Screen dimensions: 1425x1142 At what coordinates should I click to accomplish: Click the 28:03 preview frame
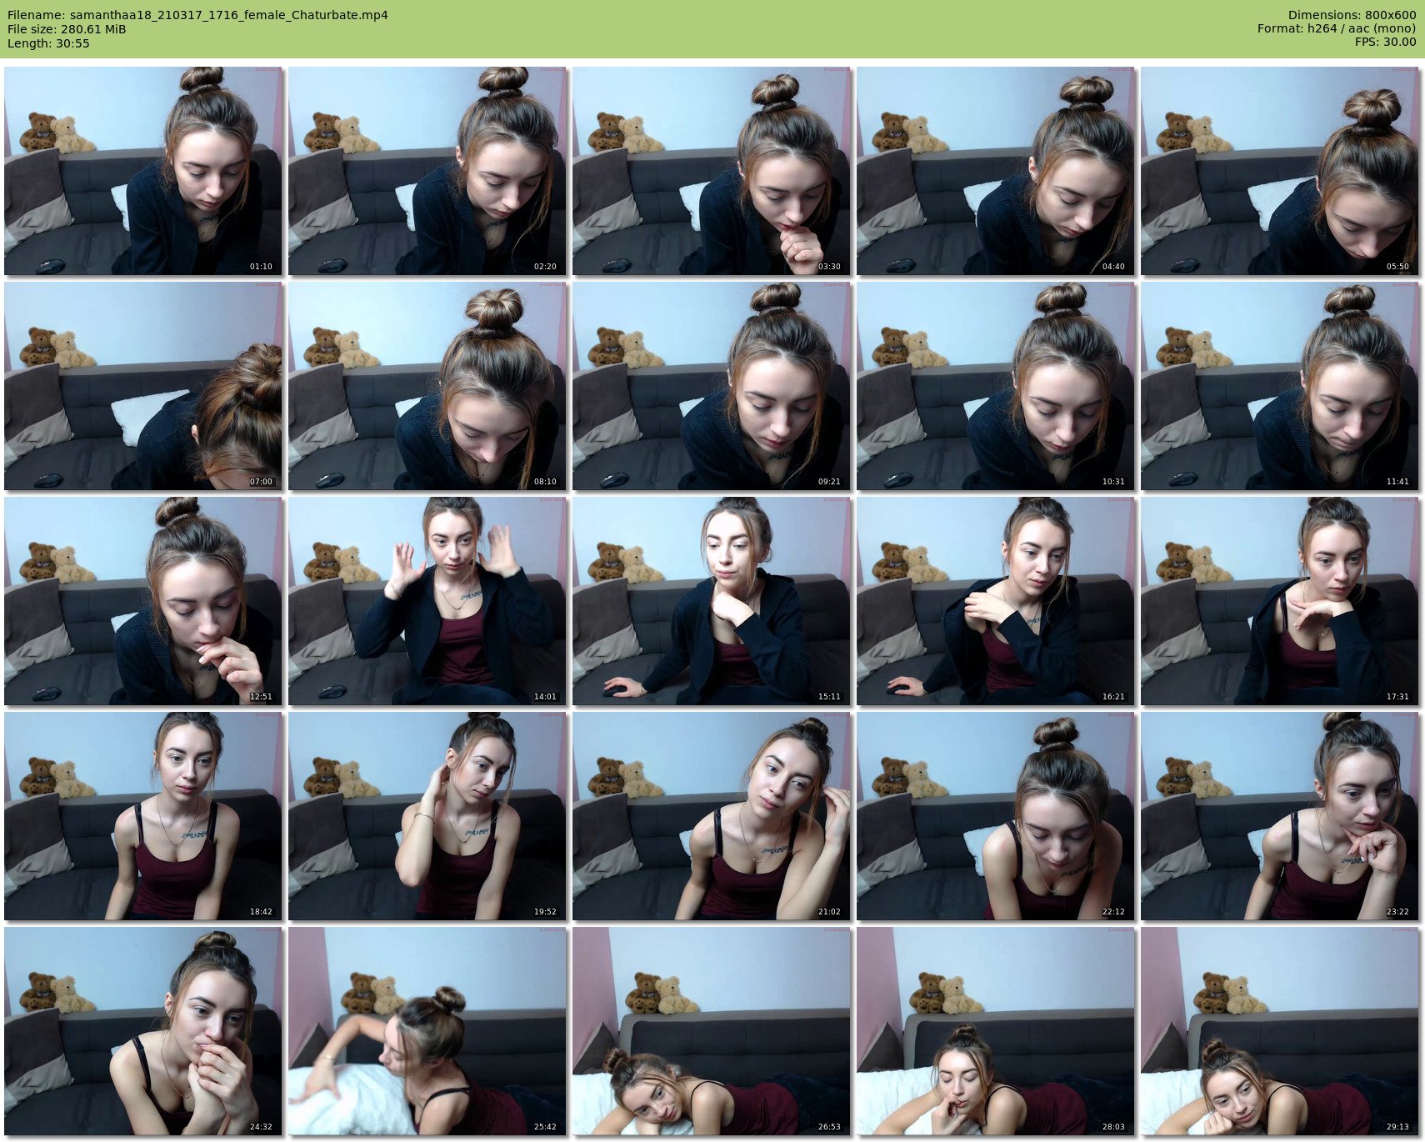996,1031
